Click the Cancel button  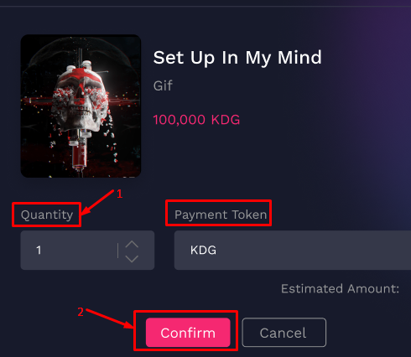pos(284,333)
